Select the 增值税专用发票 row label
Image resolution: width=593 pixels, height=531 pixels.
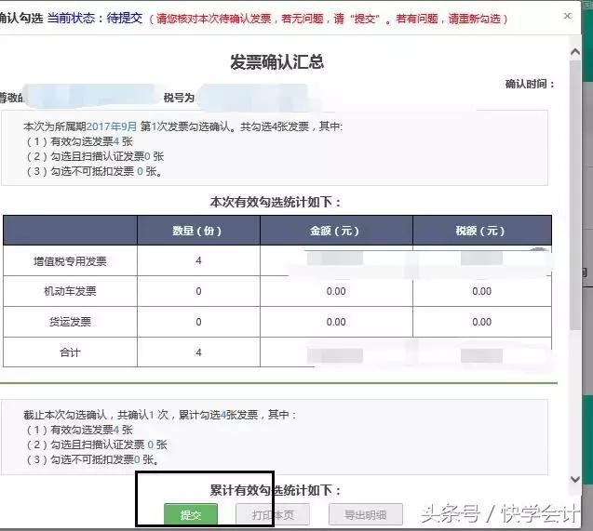click(x=70, y=261)
